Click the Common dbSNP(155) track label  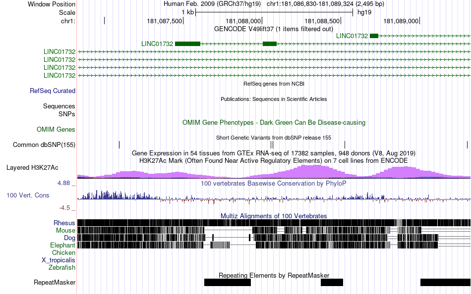click(x=44, y=145)
